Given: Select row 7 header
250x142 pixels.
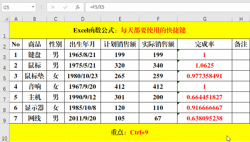Looking at the screenshot, I should pyautogui.click(x=5, y=97).
